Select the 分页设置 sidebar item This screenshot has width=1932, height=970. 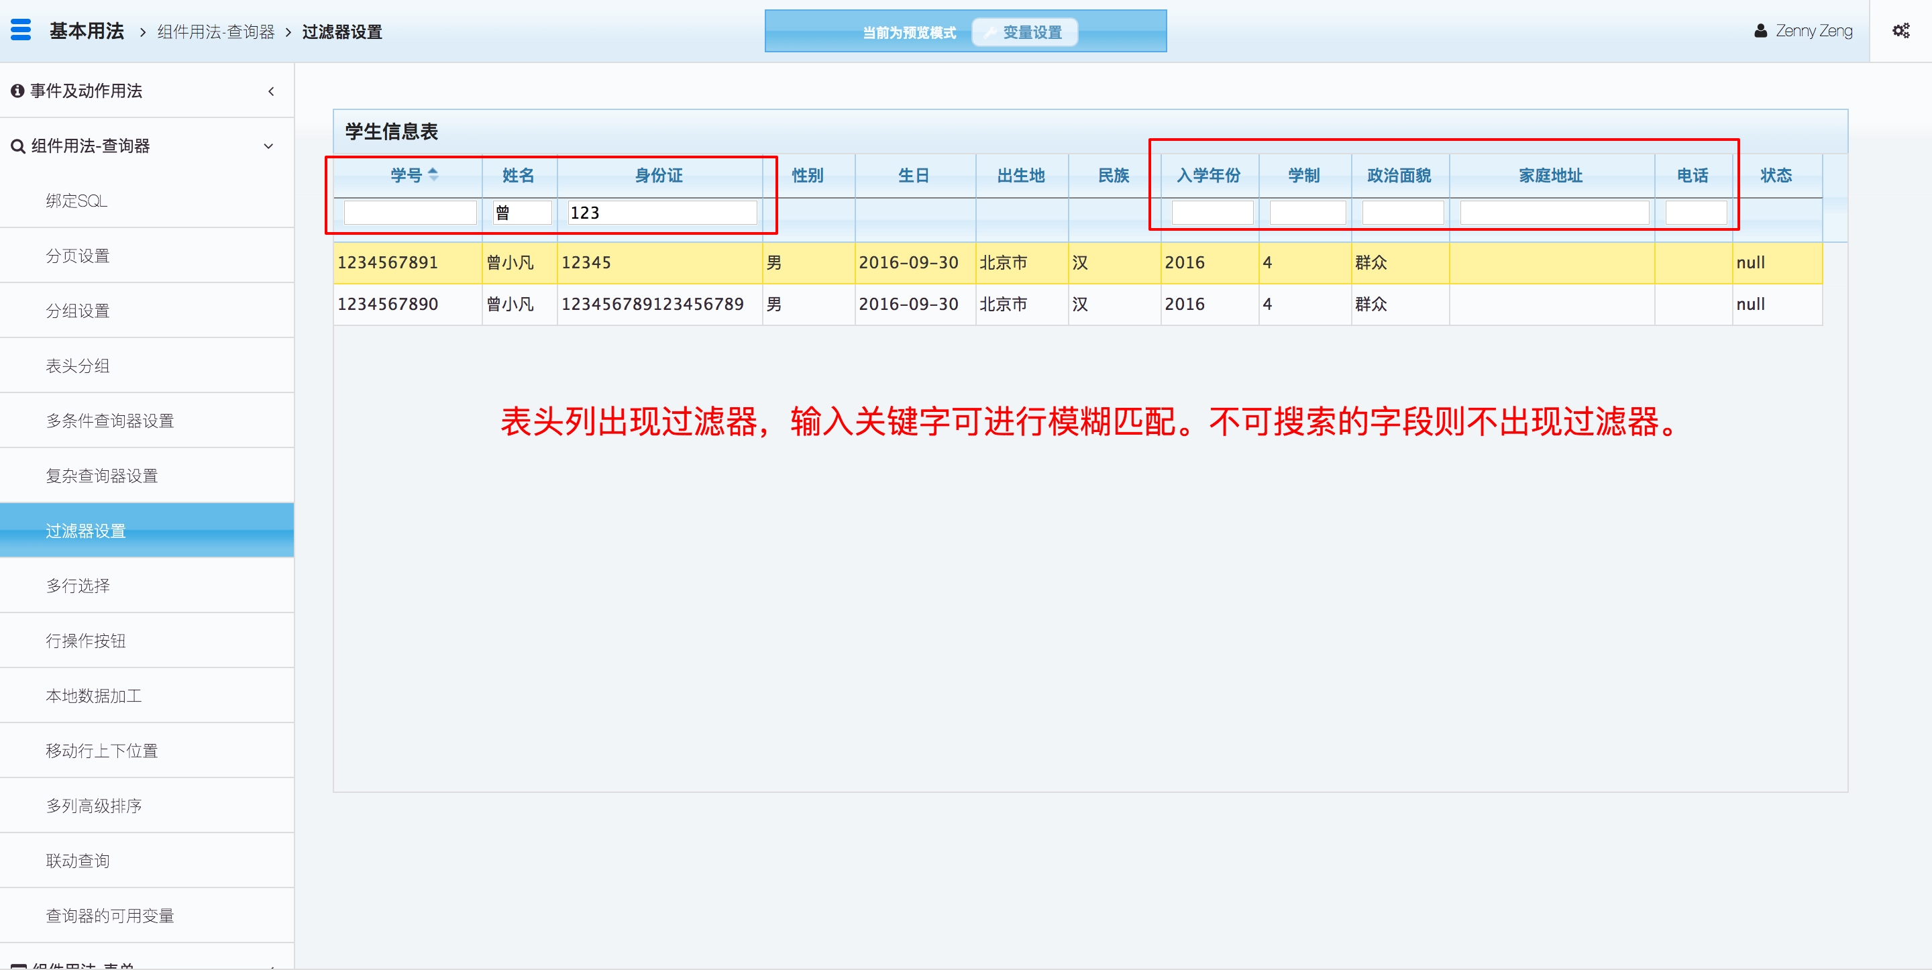77,256
